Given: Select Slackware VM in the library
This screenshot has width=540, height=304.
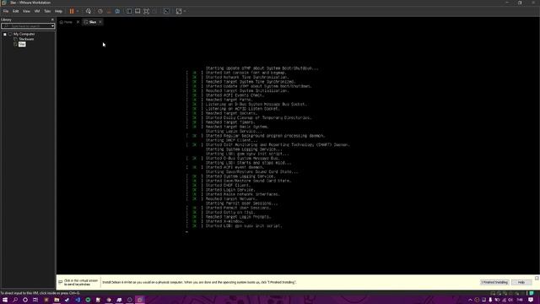Looking at the screenshot, I should (x=26, y=40).
